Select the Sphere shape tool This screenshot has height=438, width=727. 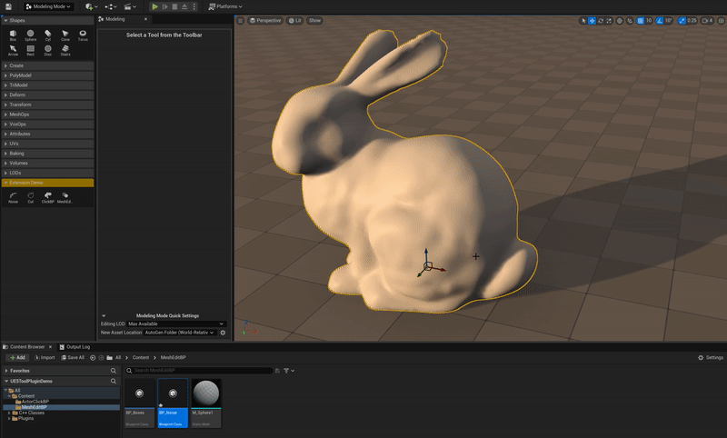[31, 35]
